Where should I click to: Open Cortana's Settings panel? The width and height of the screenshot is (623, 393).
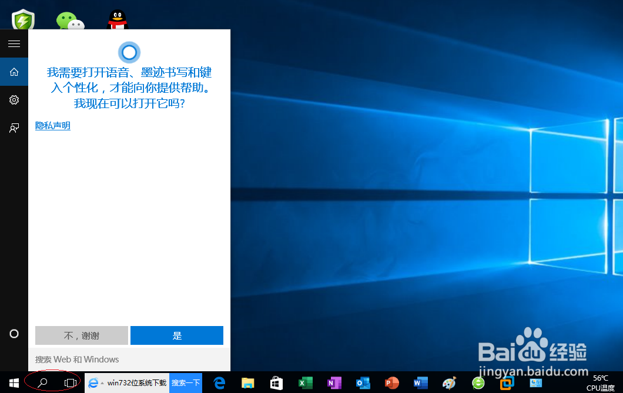pyautogui.click(x=14, y=99)
